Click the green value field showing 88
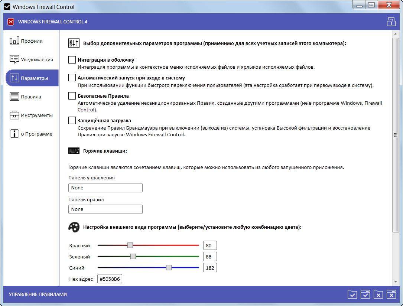 point(210,257)
